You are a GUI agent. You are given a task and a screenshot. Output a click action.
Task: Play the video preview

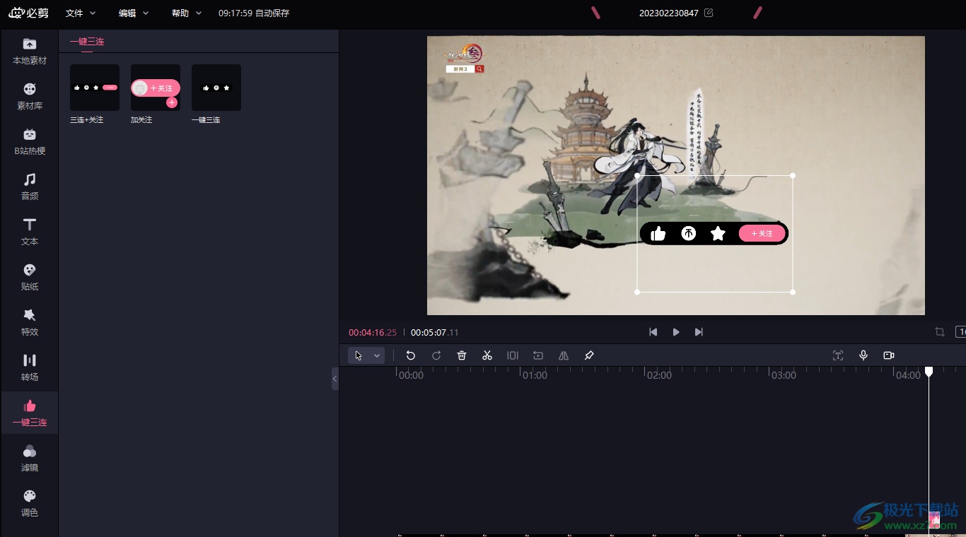pyautogui.click(x=676, y=332)
